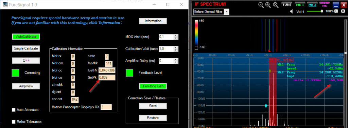The height and width of the screenshot is (128, 348).
Task: Activate the MK 1 marker button
Action: click(300, 5)
